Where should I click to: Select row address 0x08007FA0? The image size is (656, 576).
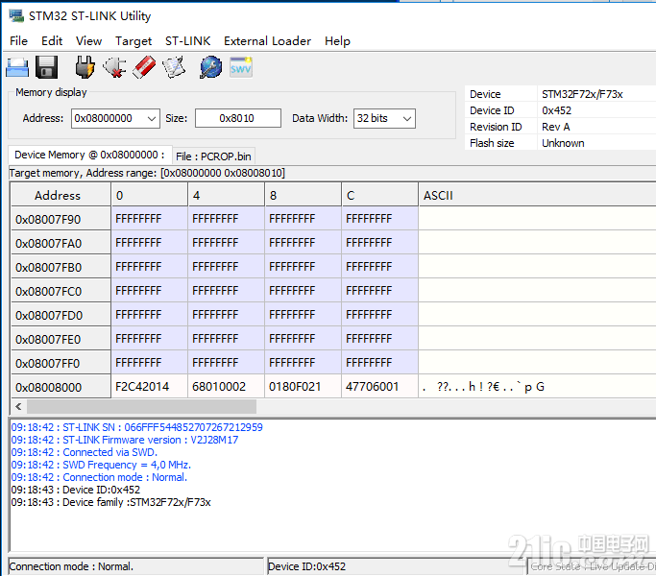[x=61, y=243]
